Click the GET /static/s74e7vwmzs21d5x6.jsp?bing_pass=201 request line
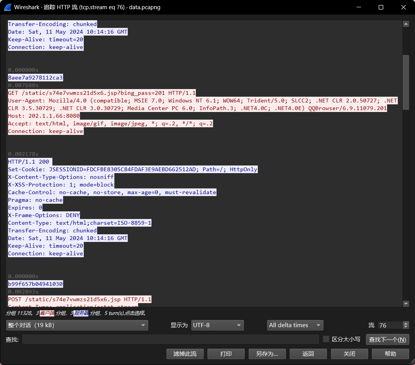The height and width of the screenshot is (365, 415). tap(102, 93)
